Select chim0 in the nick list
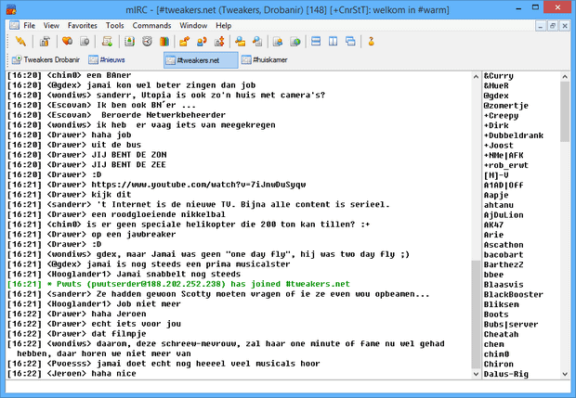Image resolution: width=576 pixels, height=398 pixels. [496, 354]
